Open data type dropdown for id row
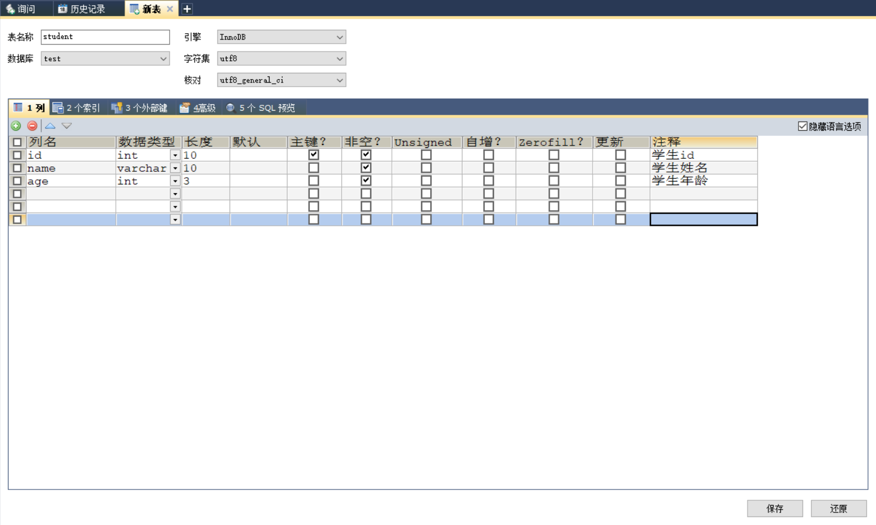Screen dimensions: 876x525 pyautogui.click(x=175, y=155)
